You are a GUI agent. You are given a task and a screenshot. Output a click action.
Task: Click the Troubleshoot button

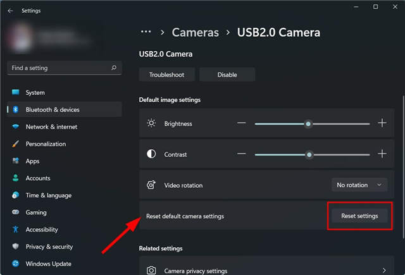[167, 75]
